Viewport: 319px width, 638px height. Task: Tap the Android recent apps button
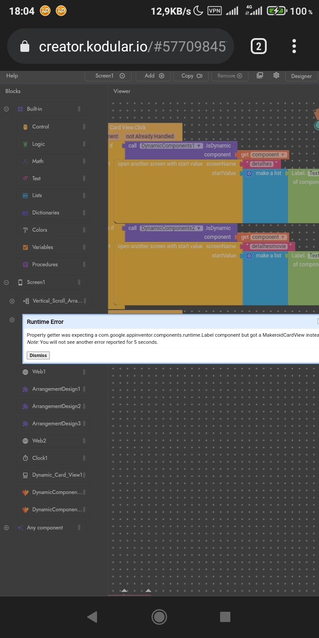coord(225,617)
